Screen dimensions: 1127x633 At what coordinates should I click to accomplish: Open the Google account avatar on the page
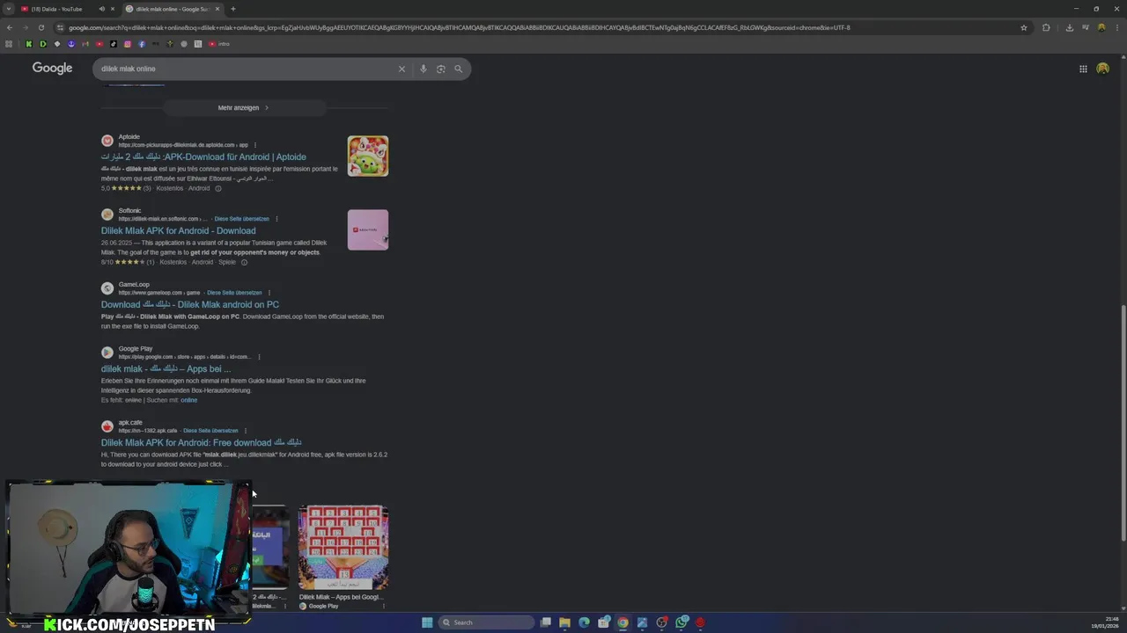click(1102, 69)
